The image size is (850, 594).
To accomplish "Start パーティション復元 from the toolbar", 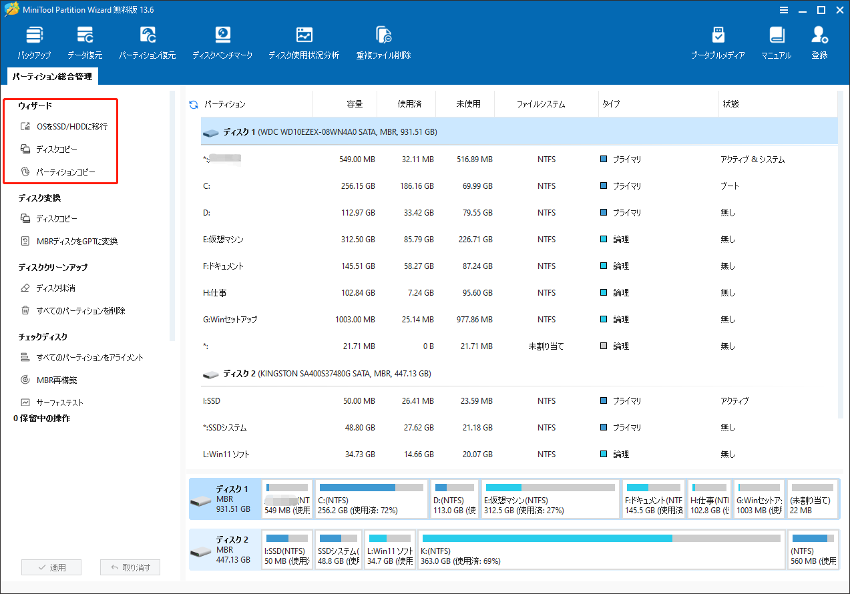I will coord(148,43).
